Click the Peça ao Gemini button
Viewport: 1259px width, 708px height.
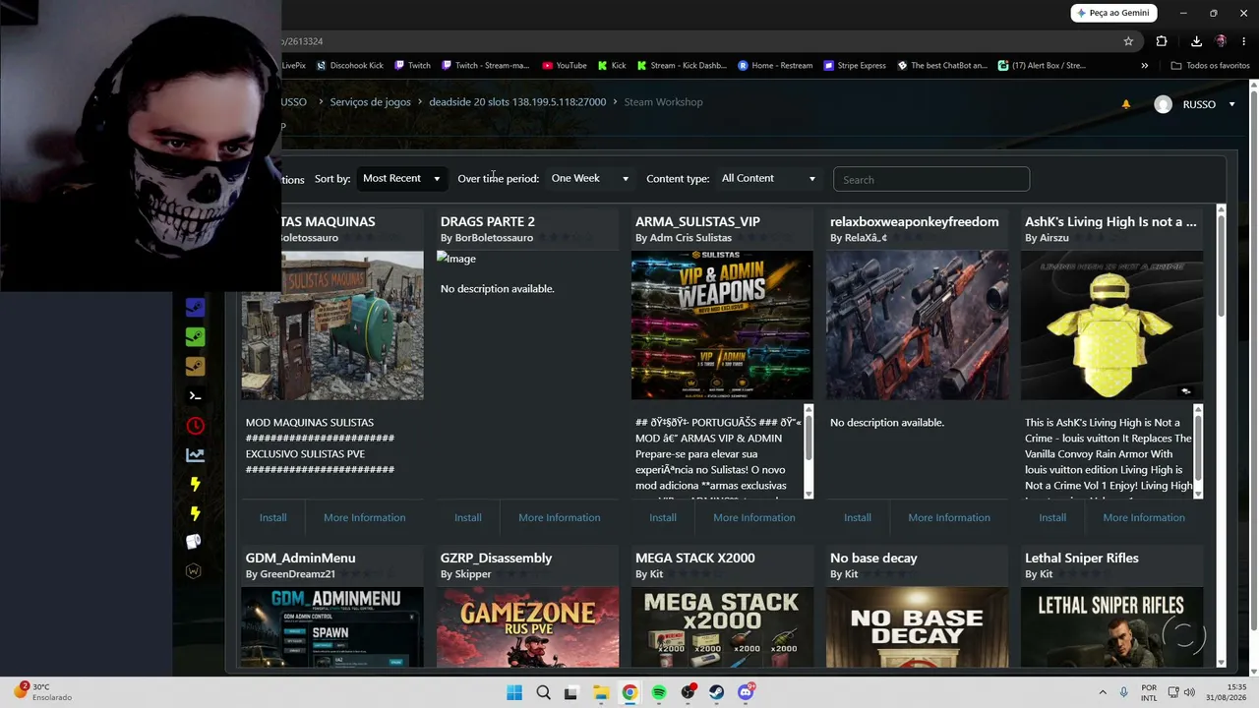pos(1113,13)
